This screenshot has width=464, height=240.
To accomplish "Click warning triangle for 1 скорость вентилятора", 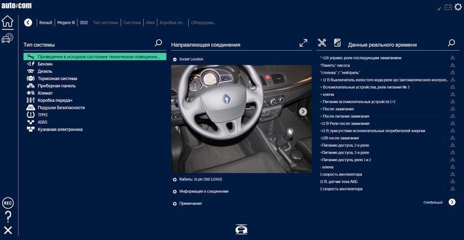I will 452,174.
